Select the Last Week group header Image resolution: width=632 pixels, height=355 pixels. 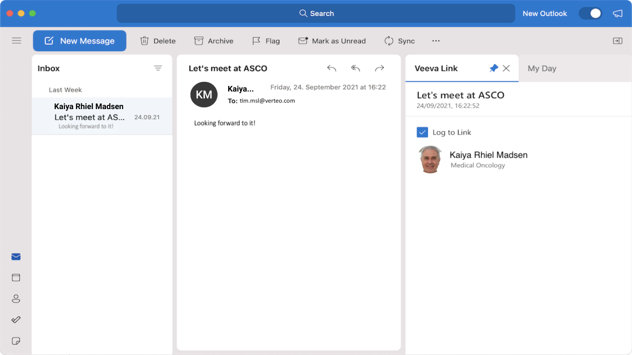coord(65,90)
